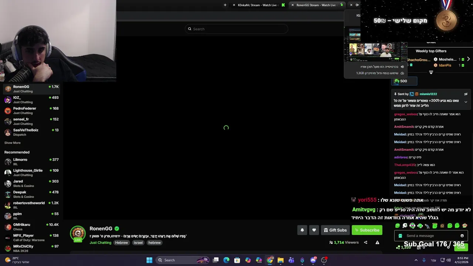Open GMHikaru Chess channel
Viewport: 473px width, 266px height.
coord(31,227)
